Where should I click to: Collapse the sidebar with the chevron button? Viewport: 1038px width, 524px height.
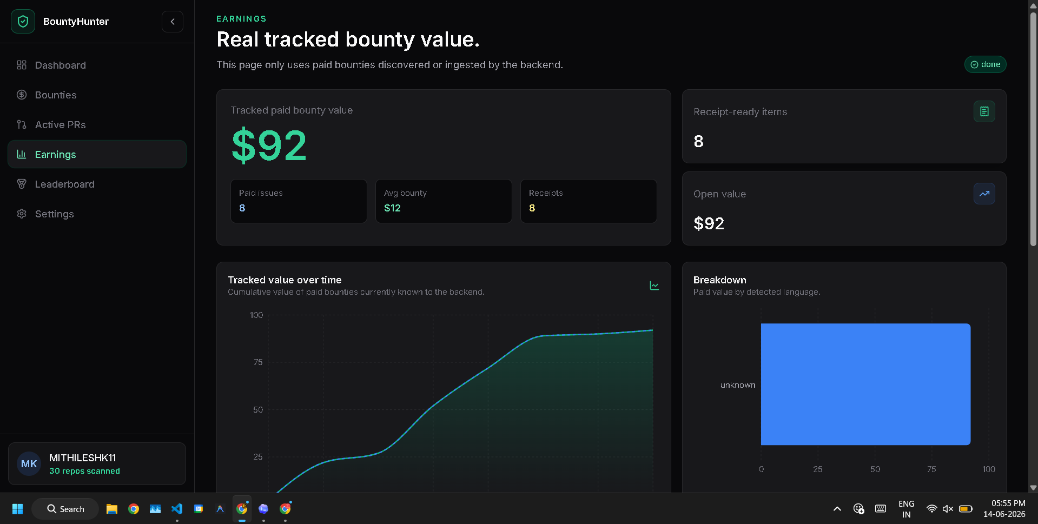click(173, 22)
